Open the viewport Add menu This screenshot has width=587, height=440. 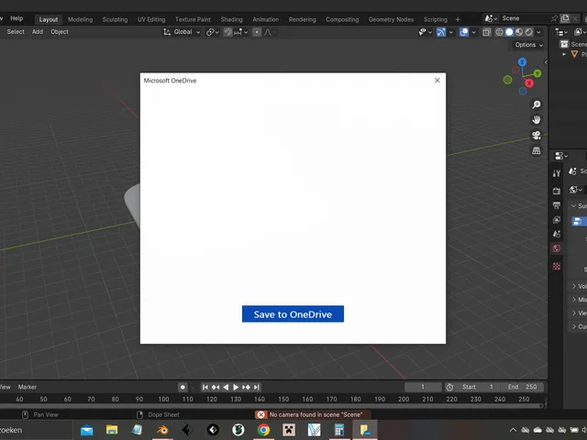pyautogui.click(x=38, y=32)
